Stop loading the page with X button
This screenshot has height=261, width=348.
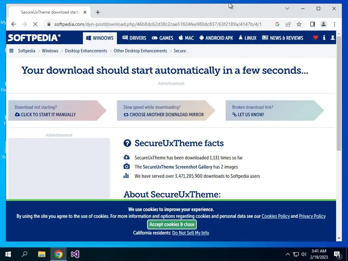(35, 24)
